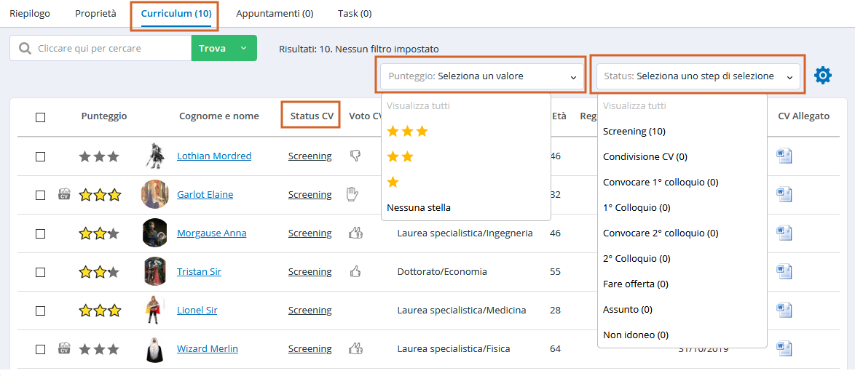Open Word CV attachment for Lionel Sir
855x376 pixels.
point(784,310)
